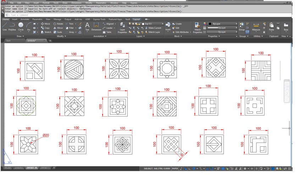Activate the Move command
The width and height of the screenshot is (298, 175).
(x=45, y=24)
